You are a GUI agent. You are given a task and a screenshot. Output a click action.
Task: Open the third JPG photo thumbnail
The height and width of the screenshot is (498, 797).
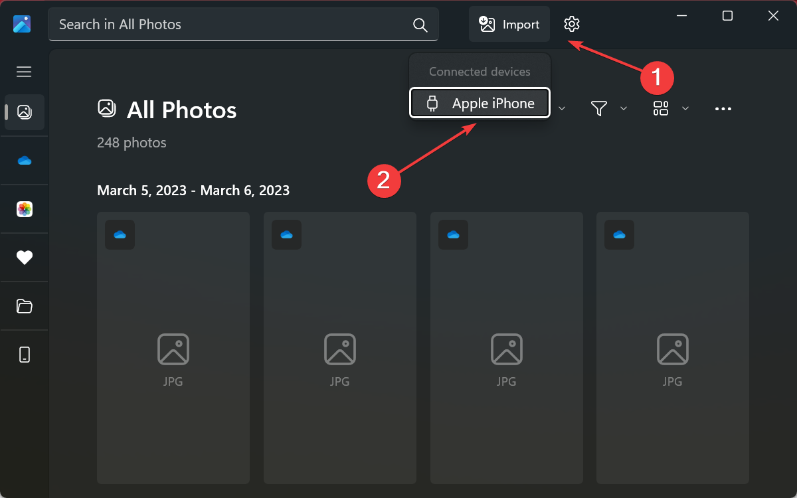point(507,348)
